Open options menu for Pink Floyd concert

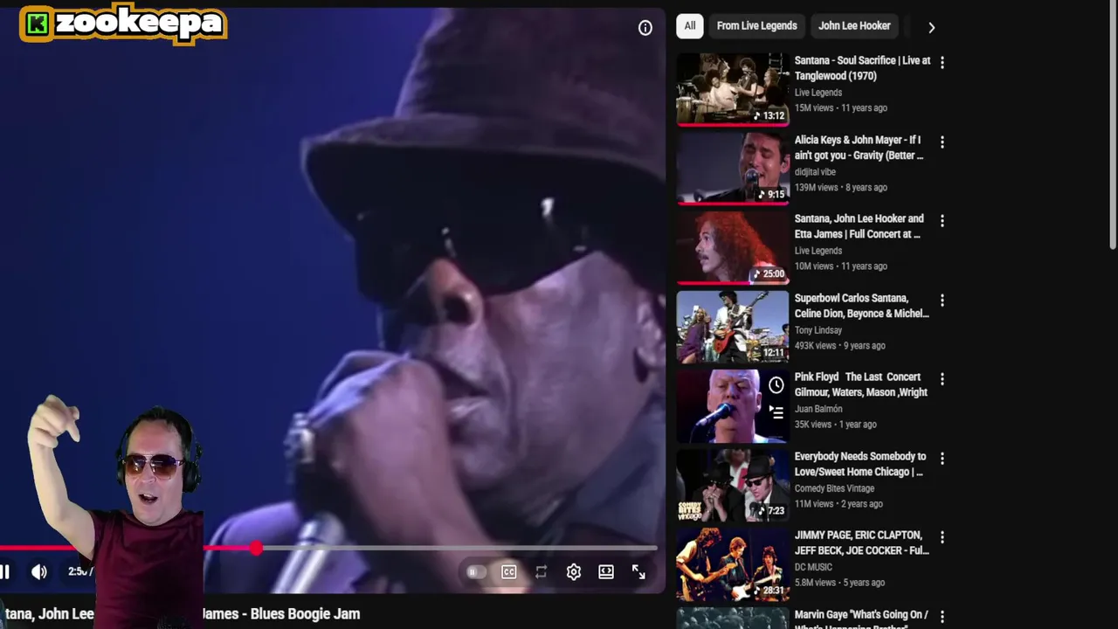pos(942,380)
